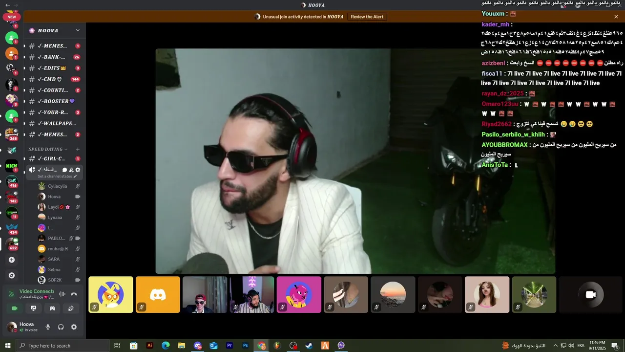The image size is (625, 352).
Task: Open the EDITS channel
Action: (54, 68)
